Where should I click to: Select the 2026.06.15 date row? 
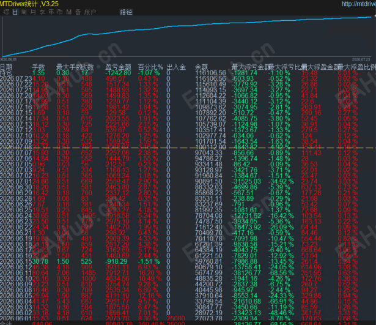(x=188, y=261)
